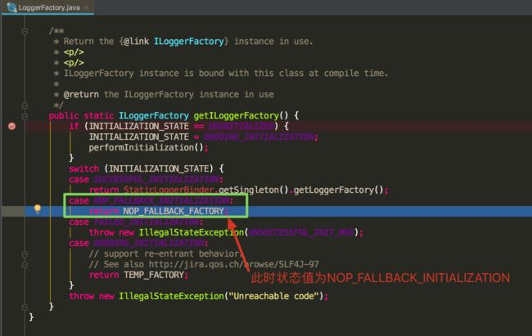Click the Java class icon on the LoggerFactory.java tab
This screenshot has height=336, width=532.
point(11,7)
